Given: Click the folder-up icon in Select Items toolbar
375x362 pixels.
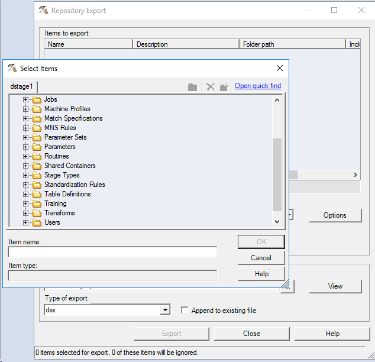Looking at the screenshot, I should coord(192,87).
